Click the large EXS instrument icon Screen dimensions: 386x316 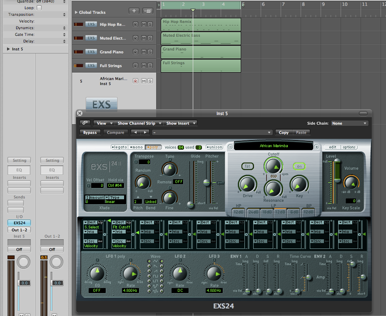click(x=102, y=104)
